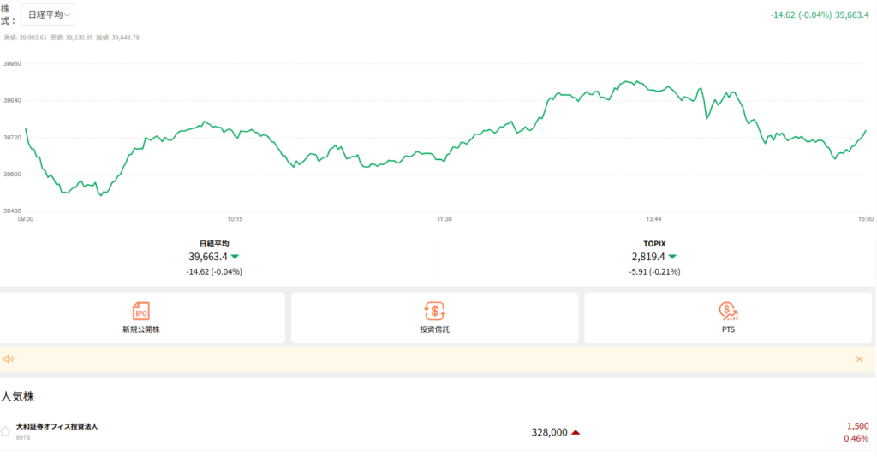This screenshot has width=877, height=457.
Task: Close the announcement banner
Action: point(860,359)
